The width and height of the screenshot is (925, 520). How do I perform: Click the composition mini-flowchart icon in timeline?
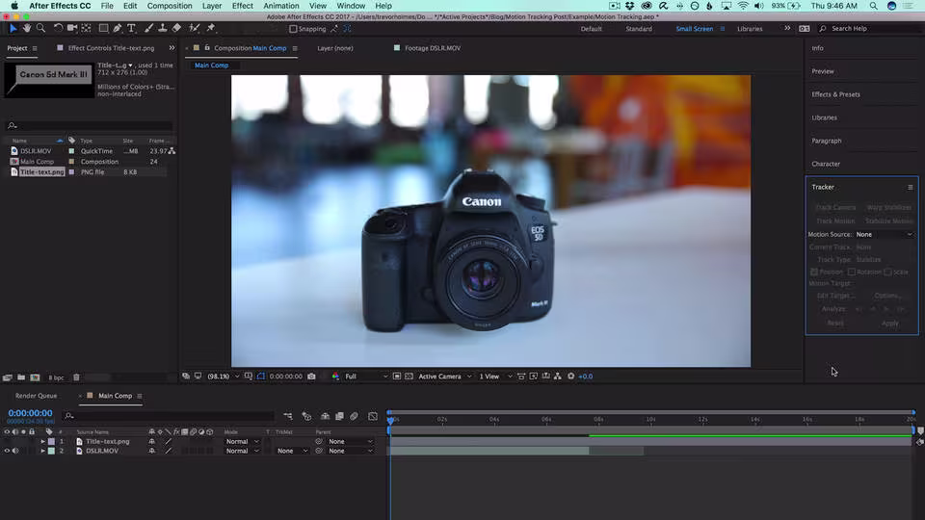[288, 416]
